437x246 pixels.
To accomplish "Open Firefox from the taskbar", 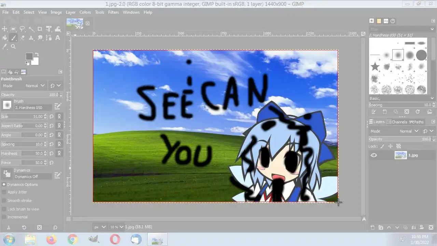I will 52,240.
